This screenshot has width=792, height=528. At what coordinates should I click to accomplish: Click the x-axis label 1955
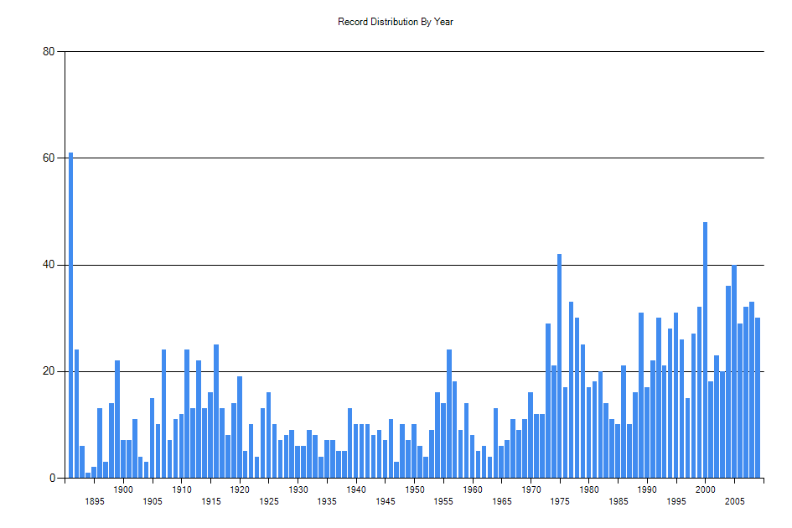(x=443, y=501)
